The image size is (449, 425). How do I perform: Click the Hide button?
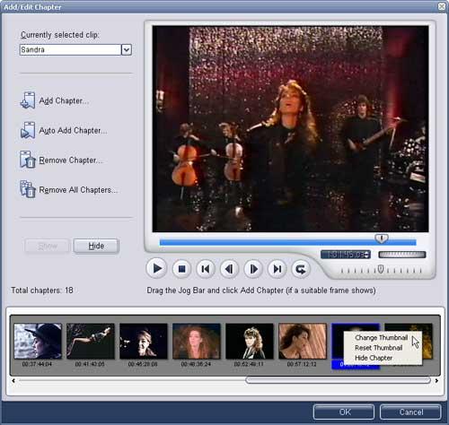point(96,246)
